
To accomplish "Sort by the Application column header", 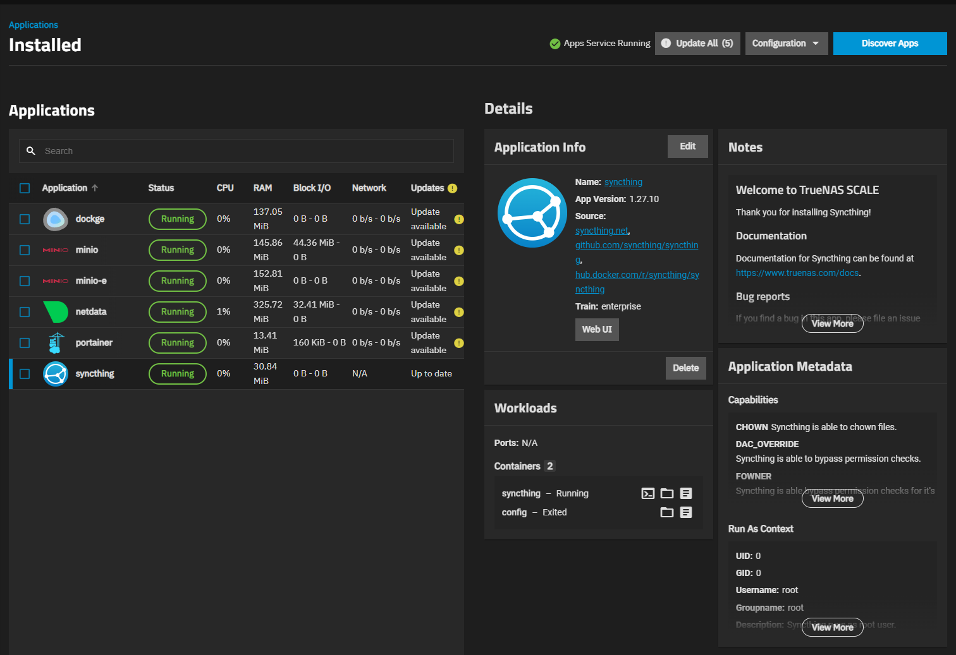I will point(65,188).
